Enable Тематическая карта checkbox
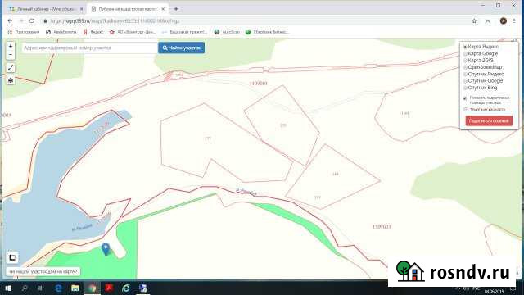This screenshot has height=295, width=524. 465,109
